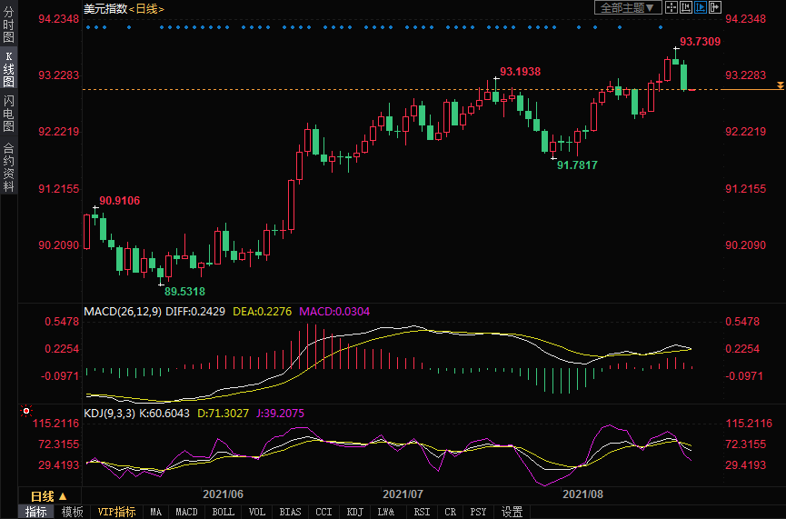Click the circular icon beside KDJ panel

[x=25, y=411]
